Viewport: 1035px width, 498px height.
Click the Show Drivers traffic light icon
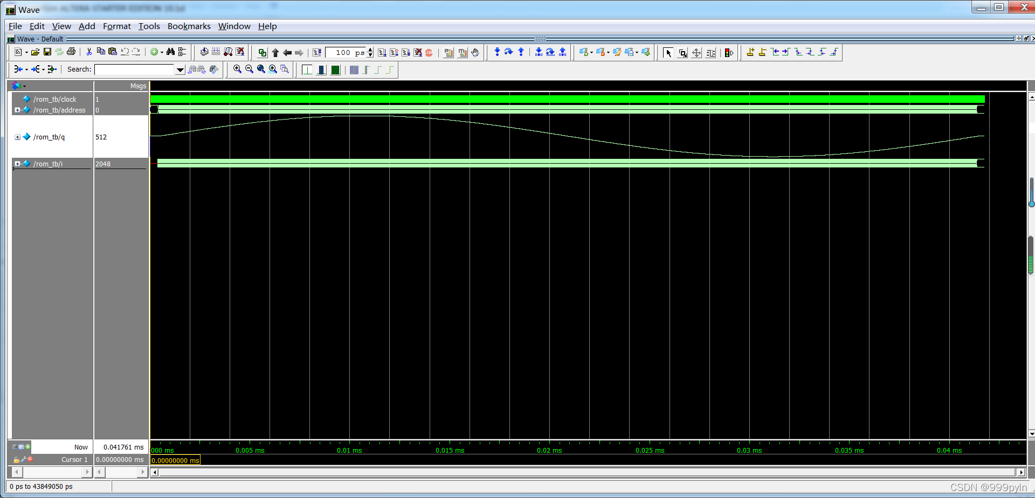click(x=729, y=53)
